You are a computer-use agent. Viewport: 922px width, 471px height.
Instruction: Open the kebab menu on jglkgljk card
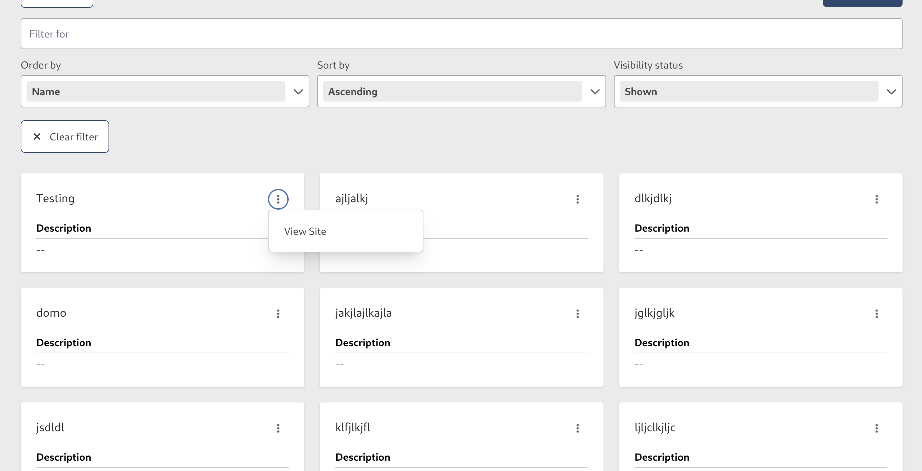[x=877, y=314]
